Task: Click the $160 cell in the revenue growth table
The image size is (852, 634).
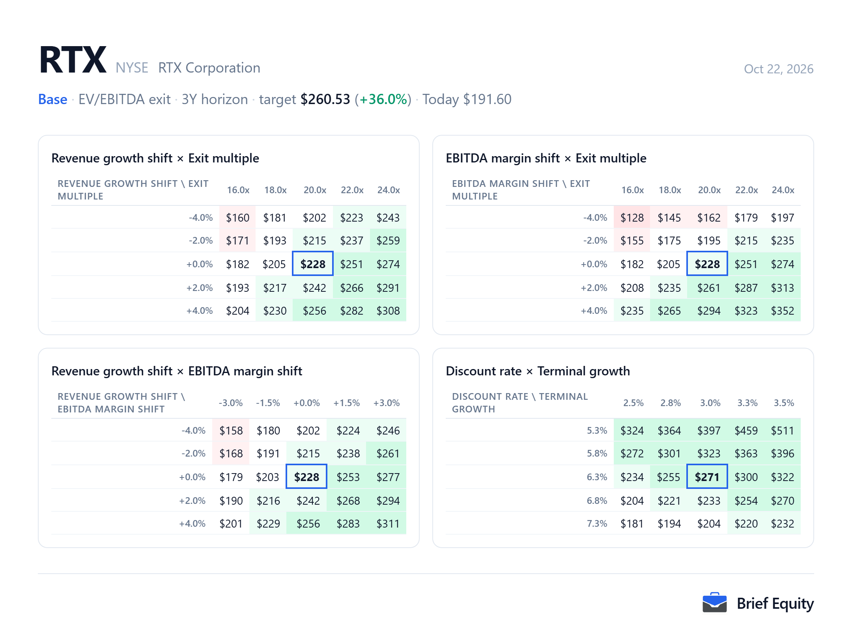Action: pyautogui.click(x=237, y=218)
